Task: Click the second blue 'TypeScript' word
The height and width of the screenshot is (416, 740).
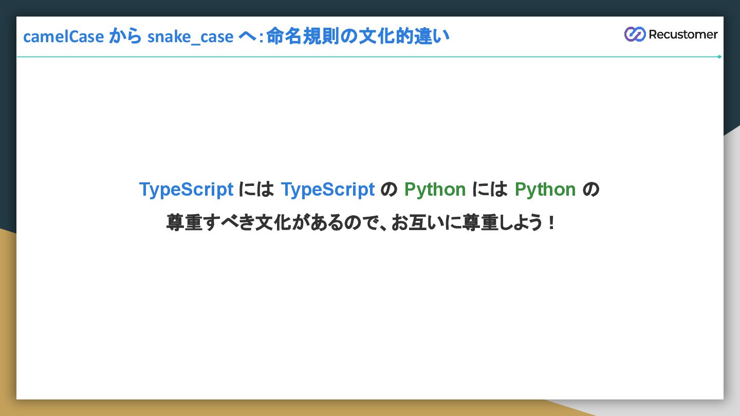Action: [x=328, y=190]
